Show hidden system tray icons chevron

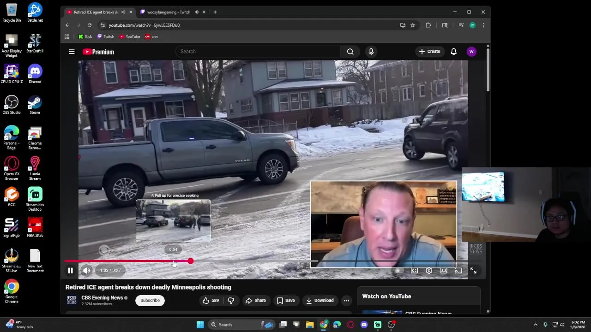click(x=536, y=325)
